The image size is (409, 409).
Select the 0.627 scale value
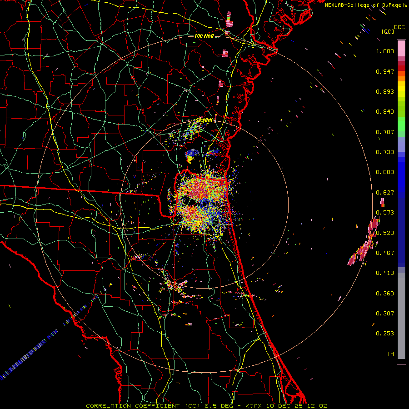385,193
